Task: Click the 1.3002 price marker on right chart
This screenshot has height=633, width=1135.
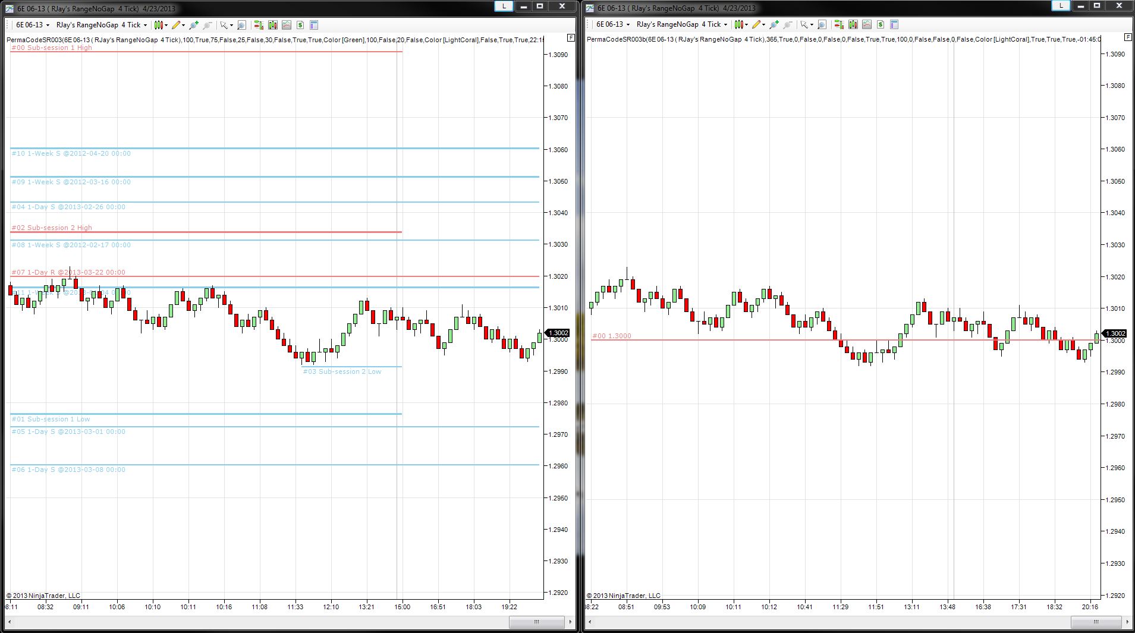Action: point(1115,333)
